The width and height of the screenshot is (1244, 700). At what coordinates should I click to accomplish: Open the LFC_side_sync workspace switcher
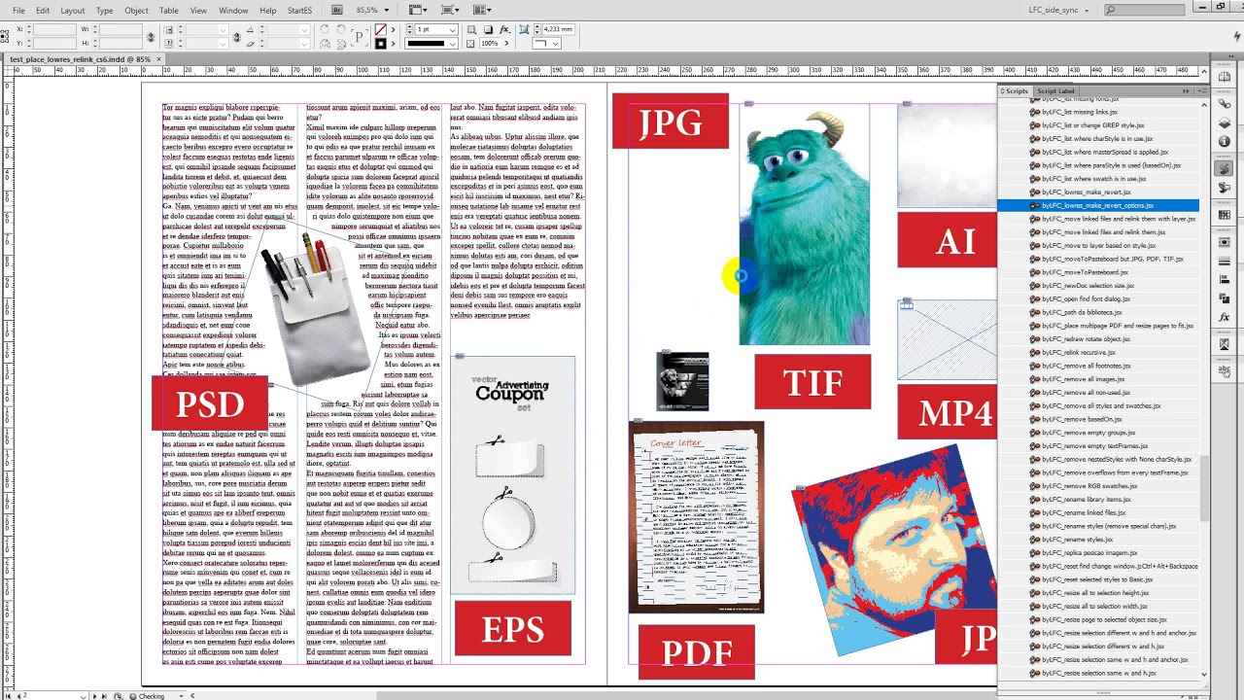(x=1059, y=10)
